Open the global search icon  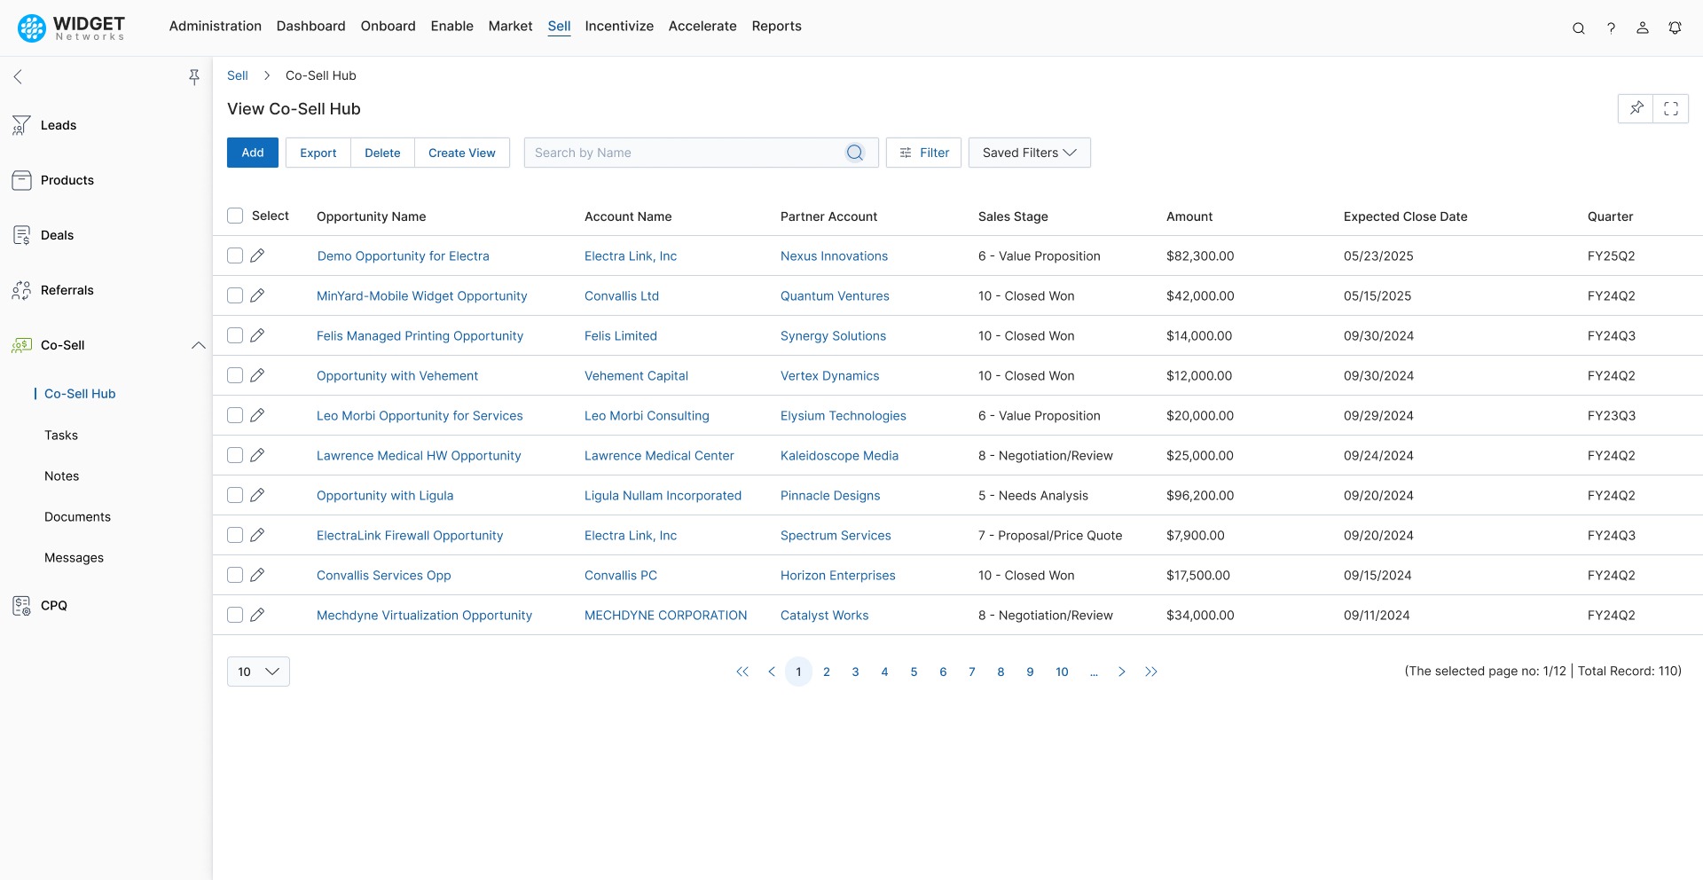(1579, 27)
